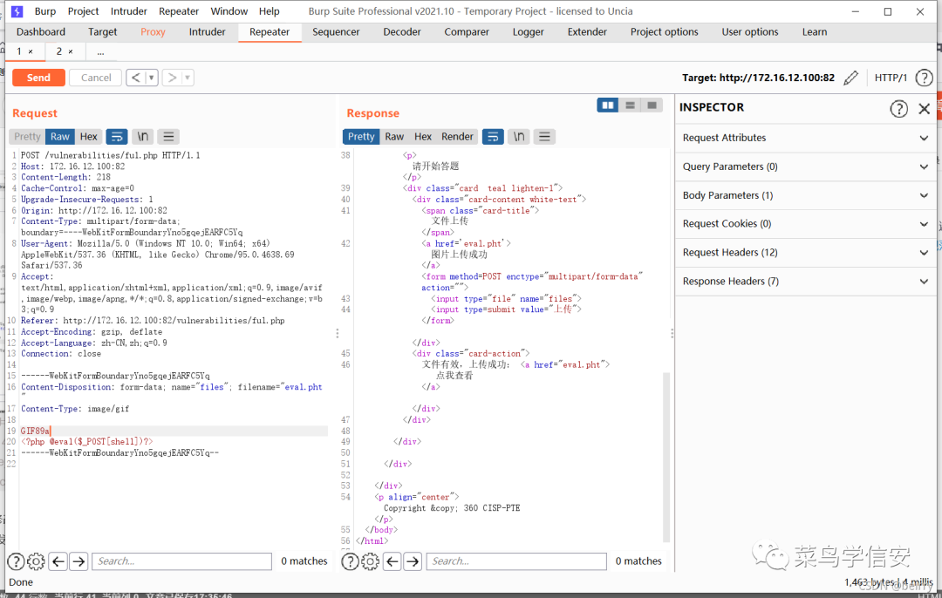Click the Cancel button
The width and height of the screenshot is (942, 598).
click(96, 78)
